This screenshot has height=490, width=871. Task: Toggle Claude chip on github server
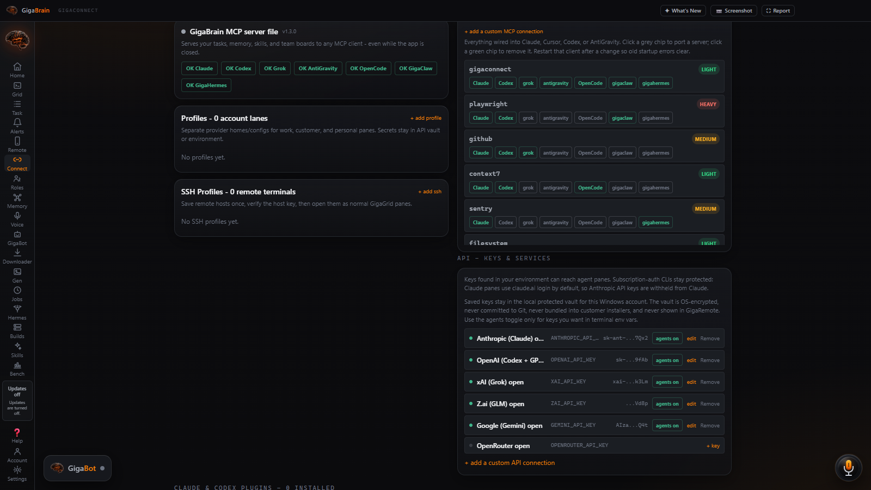coord(481,153)
